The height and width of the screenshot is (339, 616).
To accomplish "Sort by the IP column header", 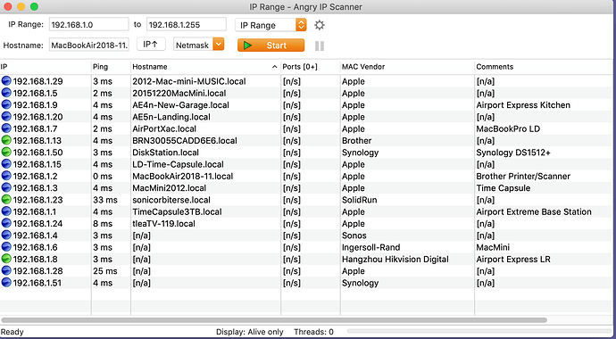I will [x=46, y=67].
